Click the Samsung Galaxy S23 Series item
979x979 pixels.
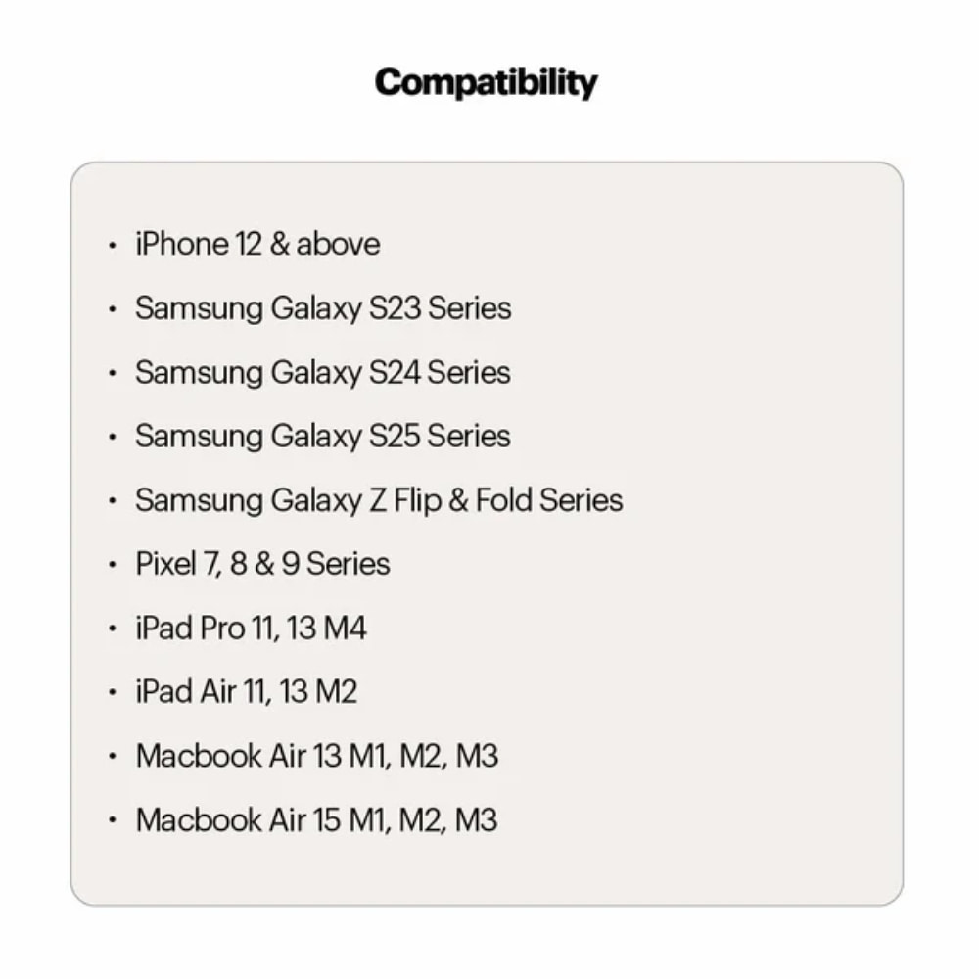(323, 308)
